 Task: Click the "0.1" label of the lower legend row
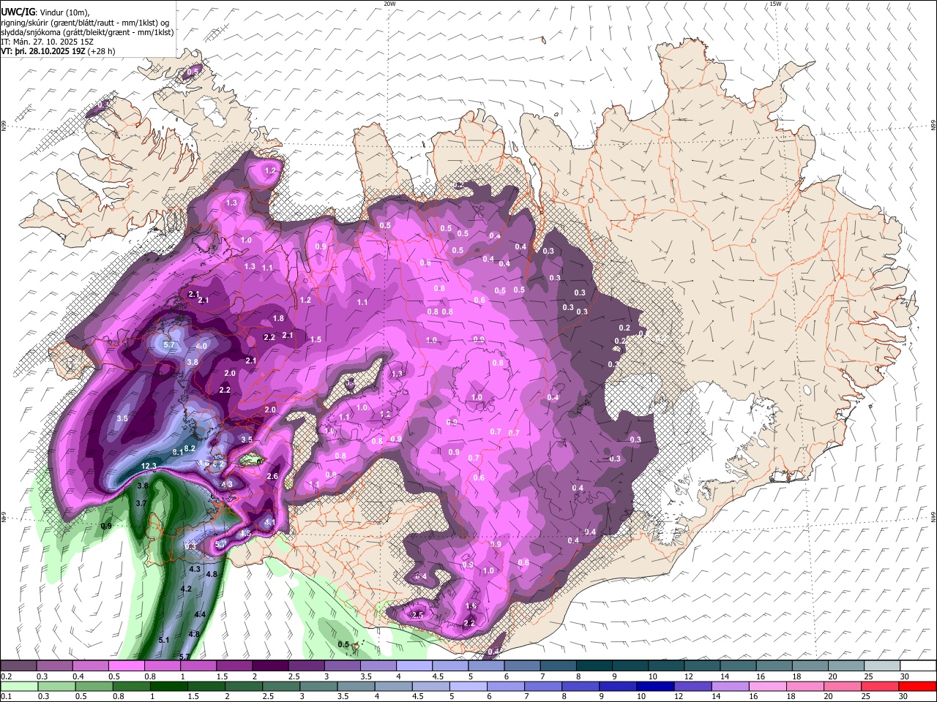5,697
